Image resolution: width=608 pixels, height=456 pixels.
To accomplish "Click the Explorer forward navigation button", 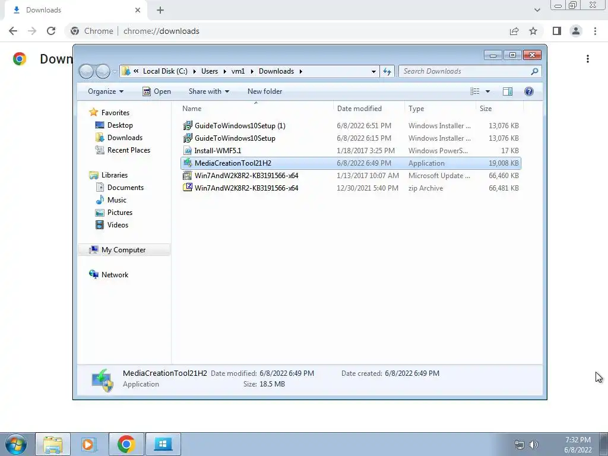I will click(103, 71).
